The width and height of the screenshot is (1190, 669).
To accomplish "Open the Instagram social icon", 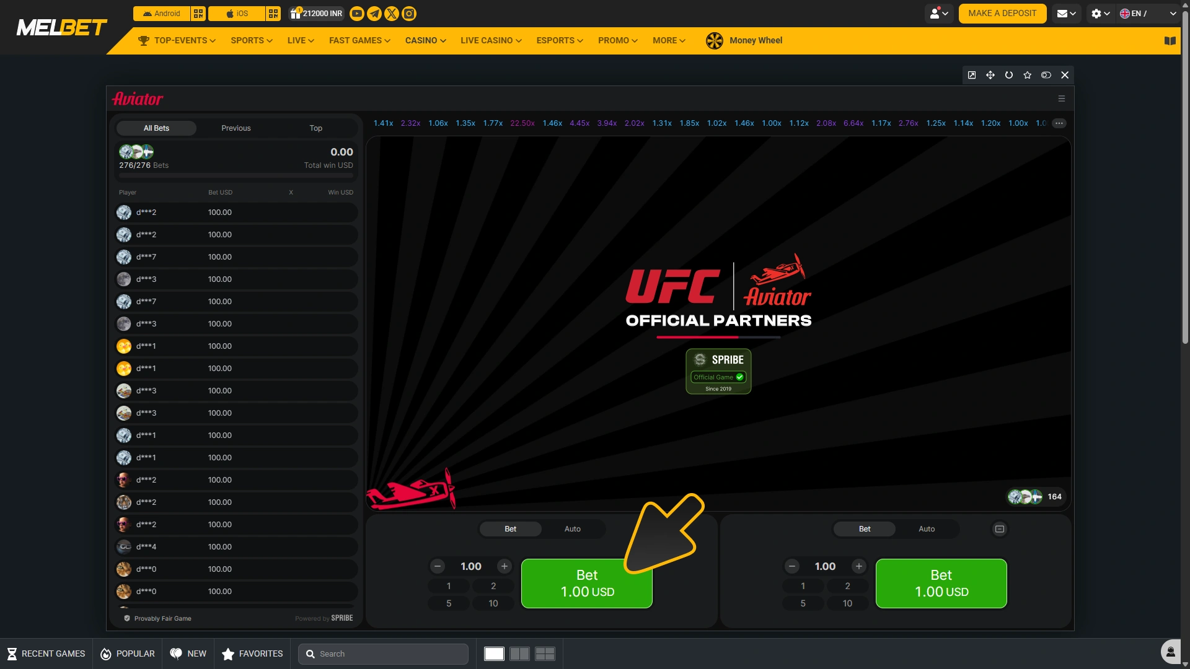I will pos(409,13).
